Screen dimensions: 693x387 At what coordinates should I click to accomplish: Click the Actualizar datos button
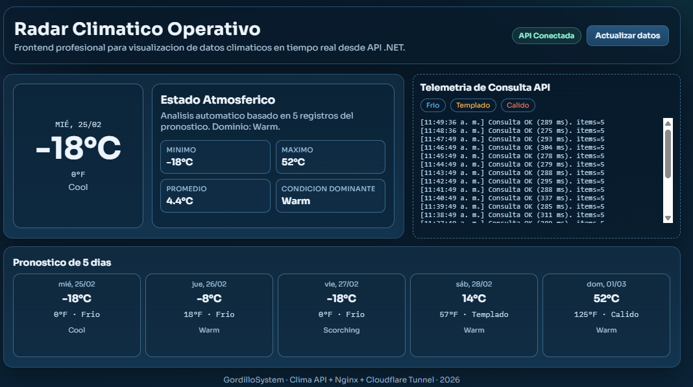[627, 36]
